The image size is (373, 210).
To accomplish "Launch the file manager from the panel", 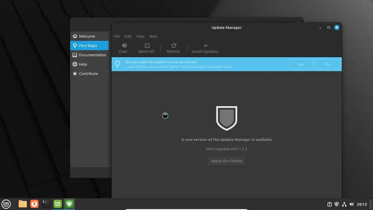I will coord(23,204).
